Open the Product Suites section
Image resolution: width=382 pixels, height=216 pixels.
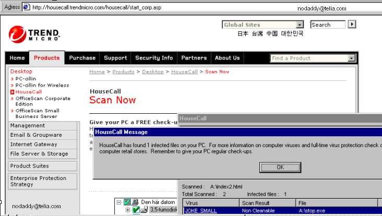(x=43, y=166)
